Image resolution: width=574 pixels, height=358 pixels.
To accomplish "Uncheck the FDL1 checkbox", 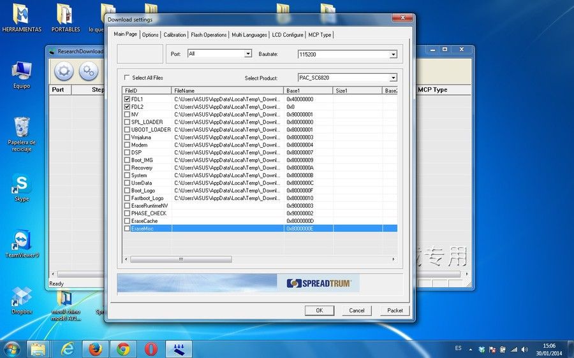I will [127, 99].
